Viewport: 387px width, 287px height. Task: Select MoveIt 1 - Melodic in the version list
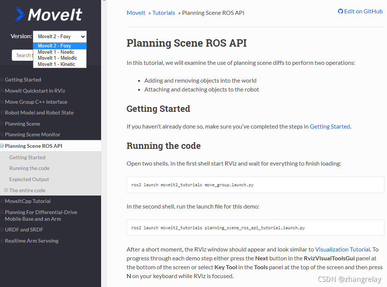[x=60, y=58]
